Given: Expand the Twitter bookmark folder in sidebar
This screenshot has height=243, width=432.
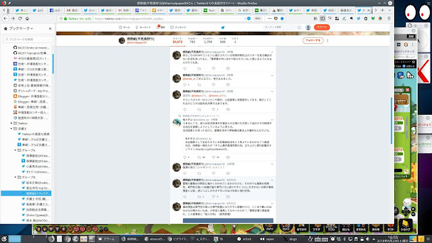Looking at the screenshot, I should [x=11, y=123].
